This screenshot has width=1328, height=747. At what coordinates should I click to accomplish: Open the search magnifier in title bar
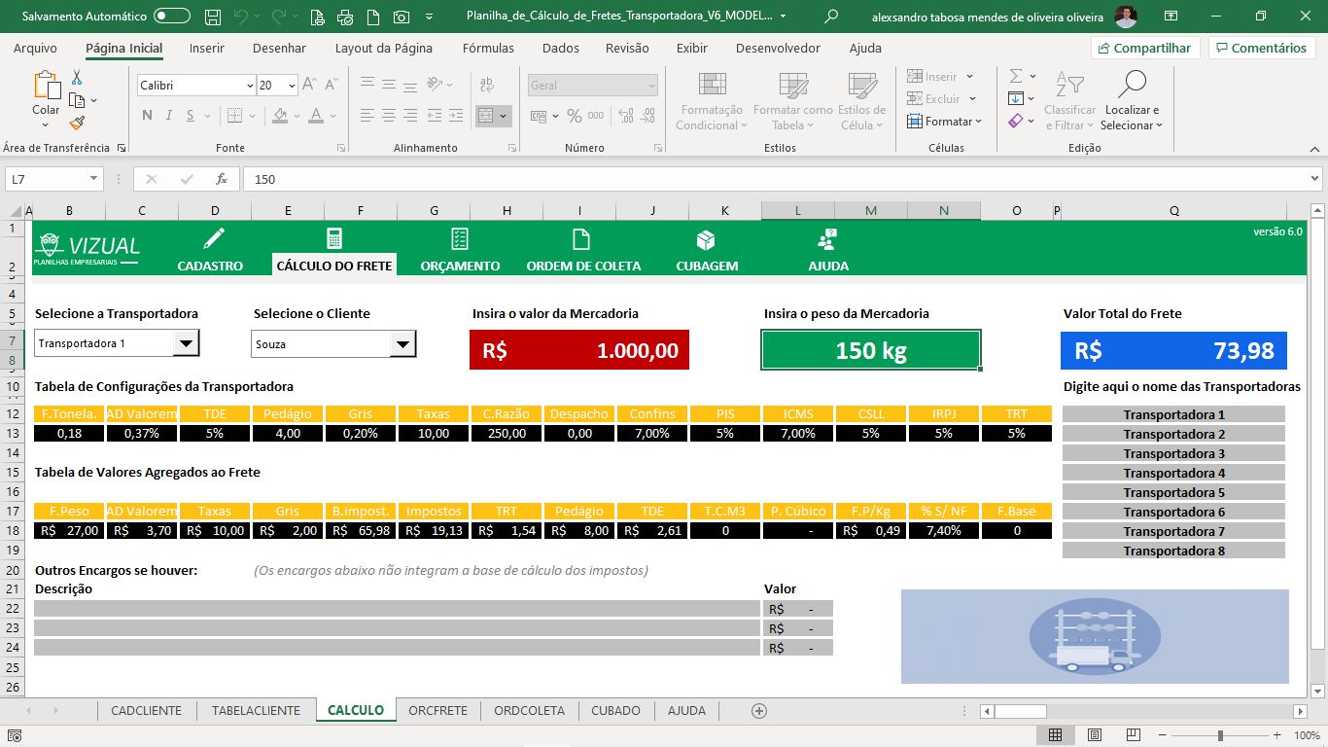click(831, 17)
